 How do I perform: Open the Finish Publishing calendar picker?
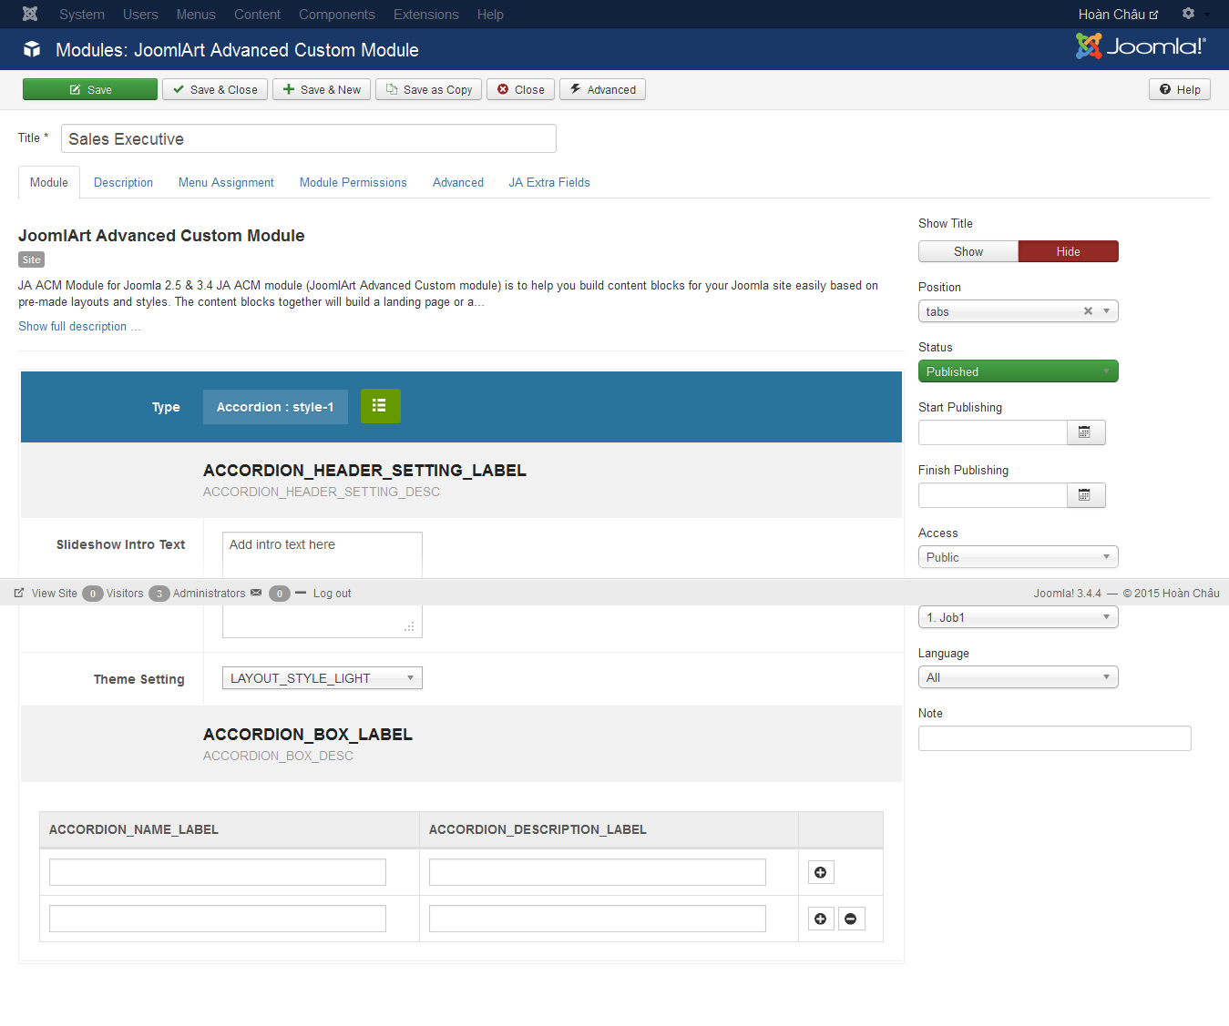click(x=1085, y=495)
